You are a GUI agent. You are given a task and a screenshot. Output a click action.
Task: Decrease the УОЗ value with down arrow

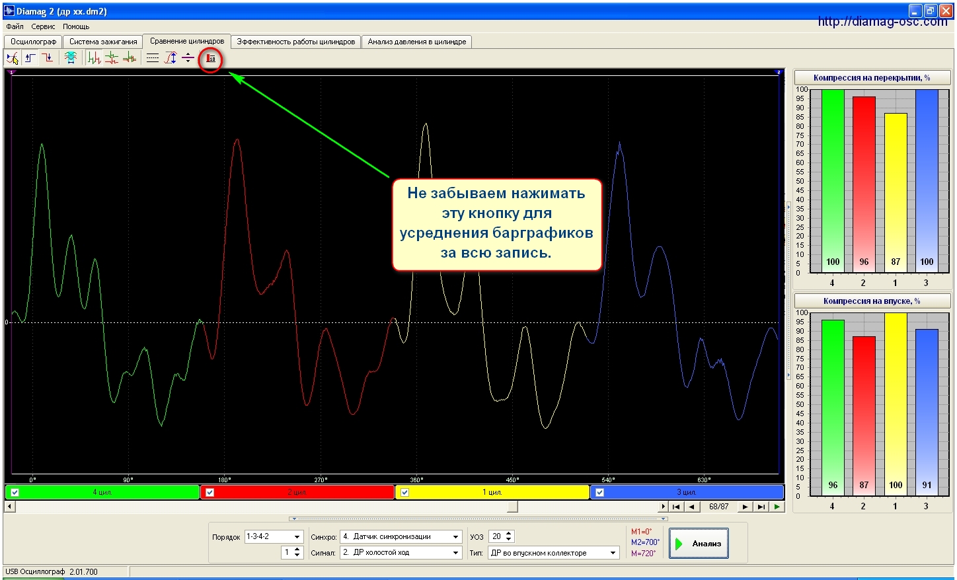pos(509,540)
